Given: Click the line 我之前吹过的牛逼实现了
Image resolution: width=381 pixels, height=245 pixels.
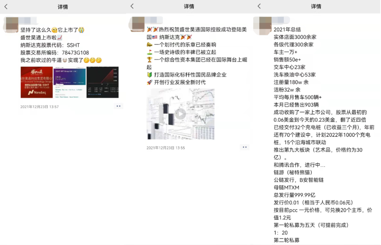Looking at the screenshot, I should [x=61, y=60].
